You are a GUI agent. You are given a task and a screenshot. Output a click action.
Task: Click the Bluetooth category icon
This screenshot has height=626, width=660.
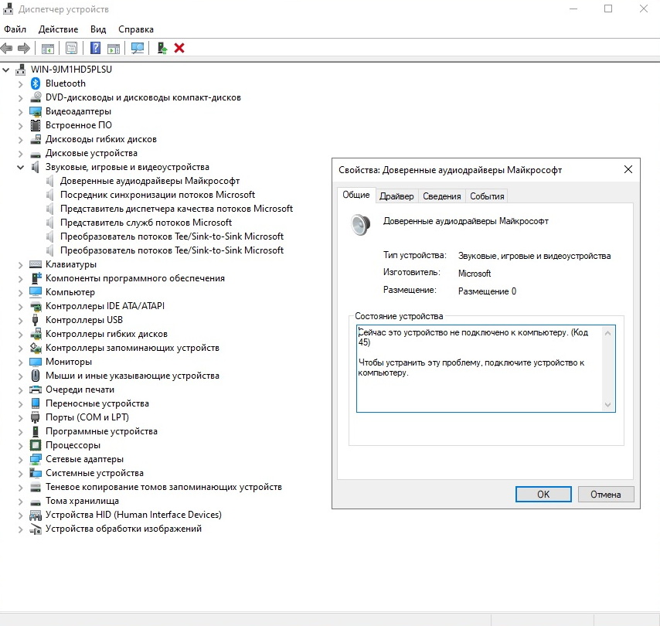pos(36,83)
